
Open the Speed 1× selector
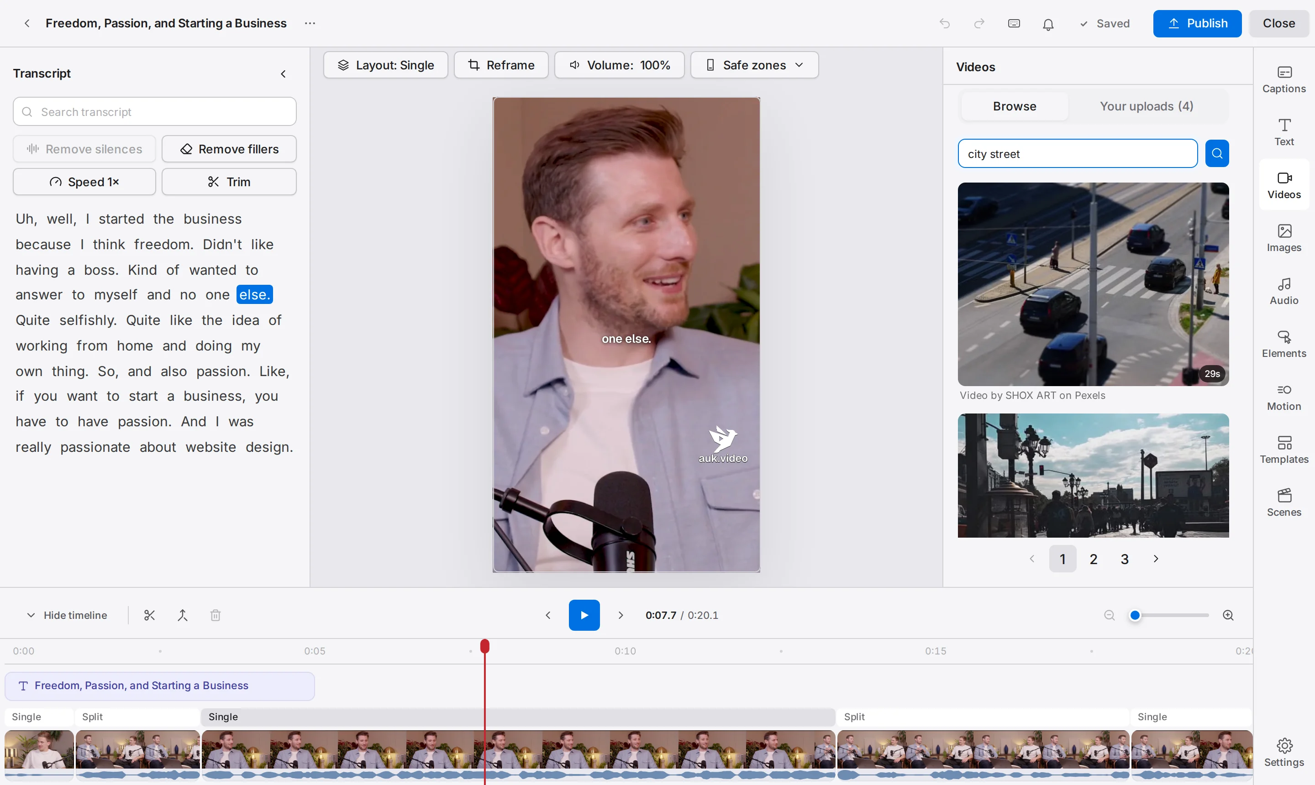84,182
